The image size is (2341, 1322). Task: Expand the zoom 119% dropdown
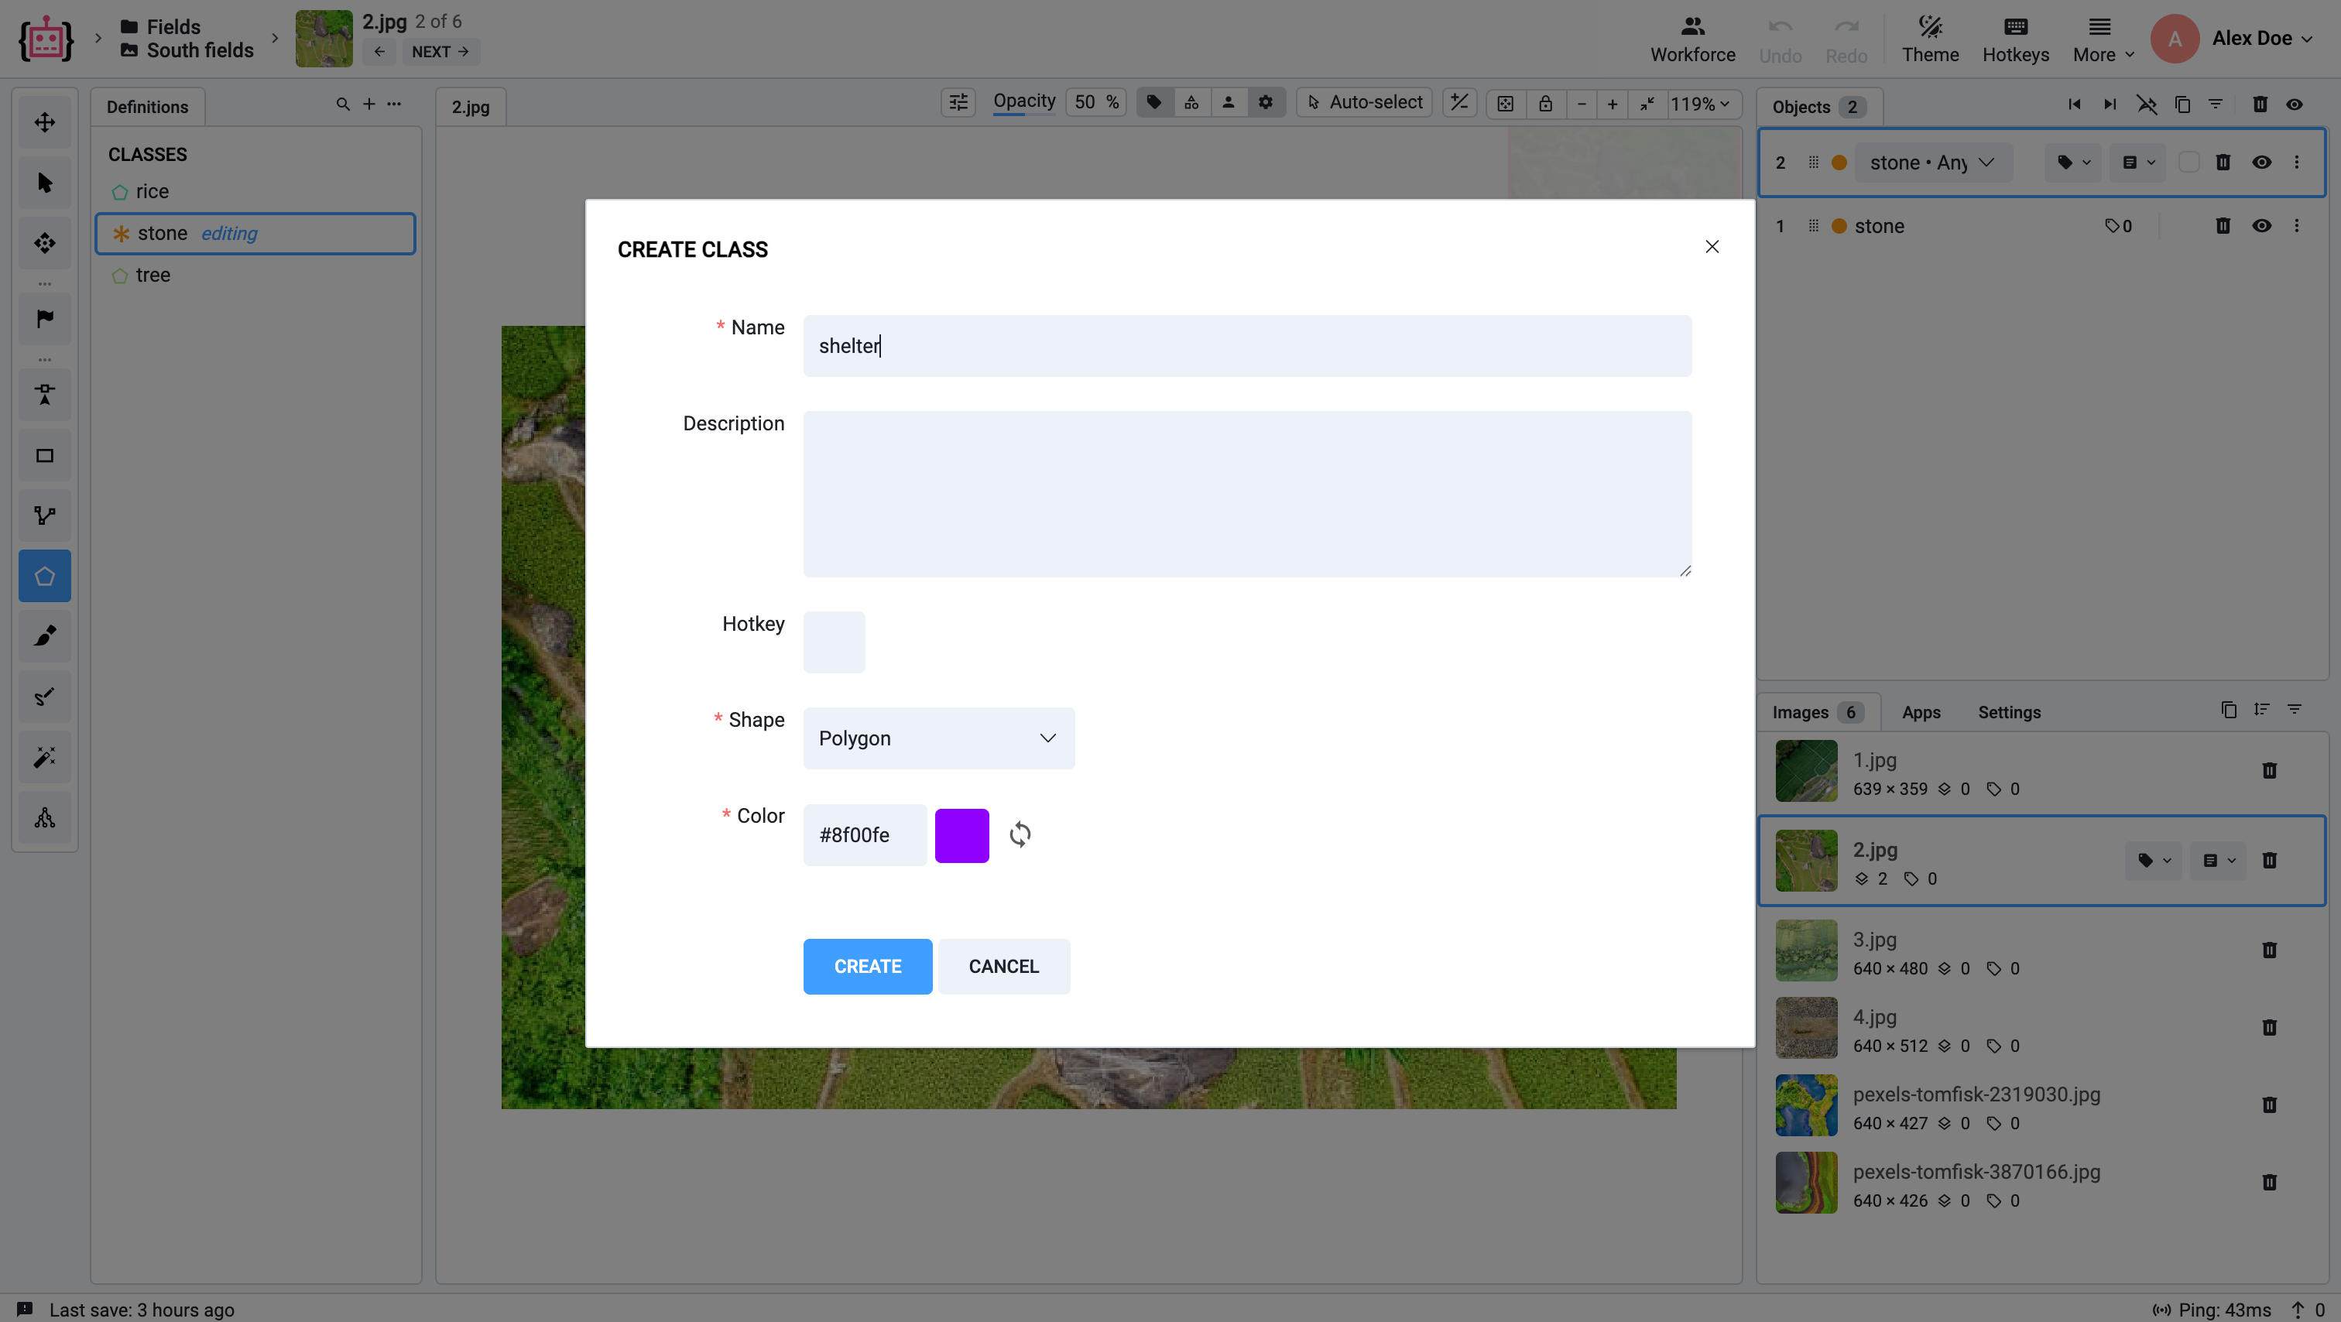[1699, 104]
